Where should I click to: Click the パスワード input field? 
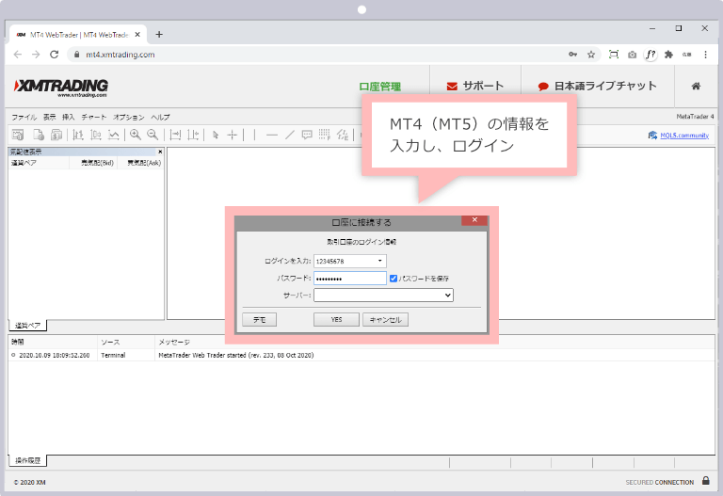(x=349, y=279)
